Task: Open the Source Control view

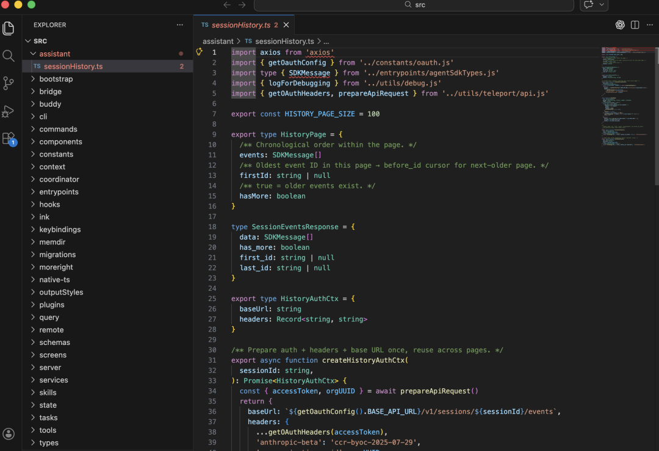Action: [9, 83]
